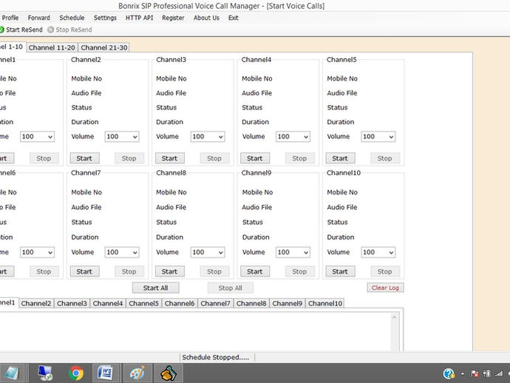510x383 pixels.
Task: Click the battery and power tray icon
Action: (x=486, y=373)
